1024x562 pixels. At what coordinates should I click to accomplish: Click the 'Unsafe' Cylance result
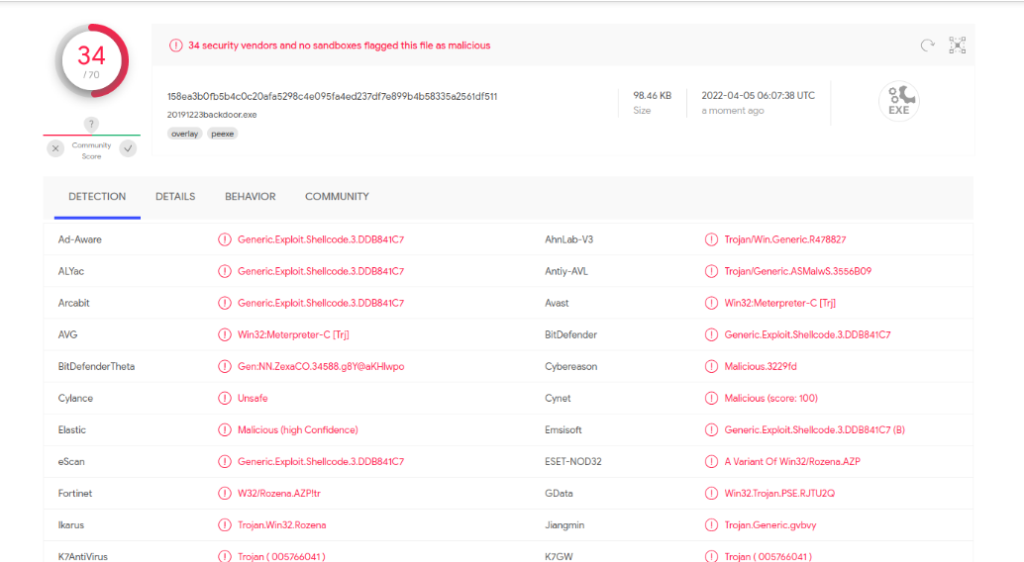click(x=253, y=398)
